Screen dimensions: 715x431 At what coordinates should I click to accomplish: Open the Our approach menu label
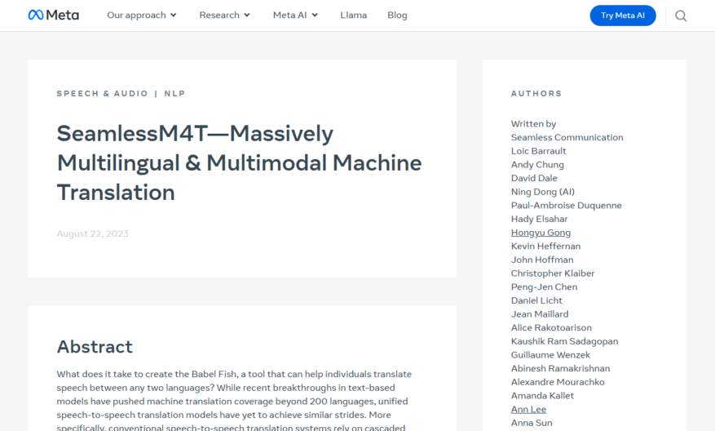(x=136, y=15)
